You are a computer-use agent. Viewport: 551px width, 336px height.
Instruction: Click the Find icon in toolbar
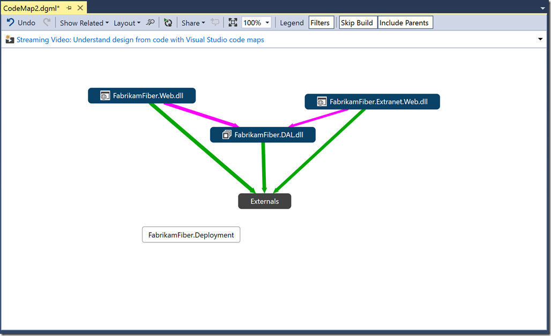pyautogui.click(x=151, y=23)
